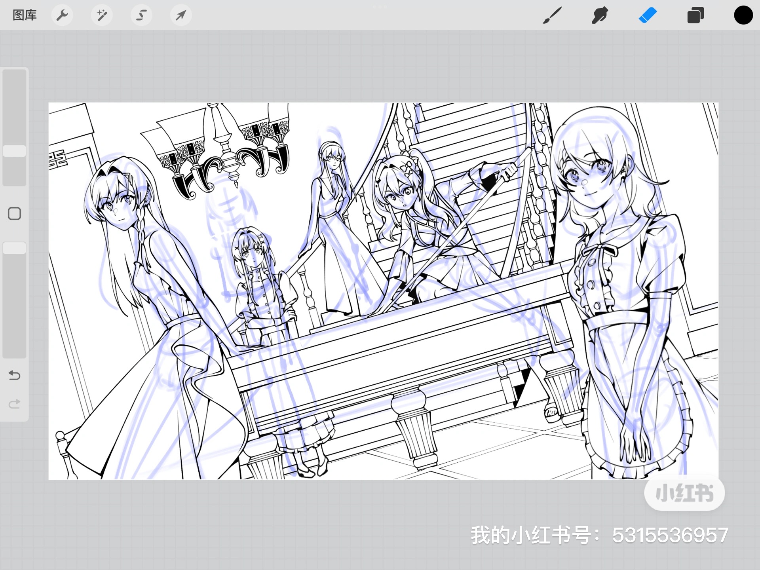
Task: Open the black active color picker
Action: 743,15
